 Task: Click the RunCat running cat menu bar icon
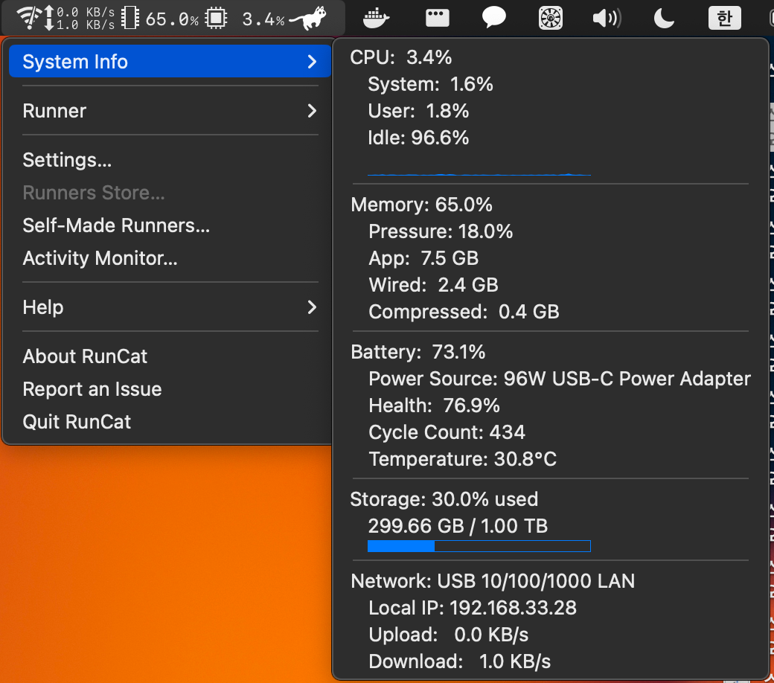pyautogui.click(x=307, y=19)
